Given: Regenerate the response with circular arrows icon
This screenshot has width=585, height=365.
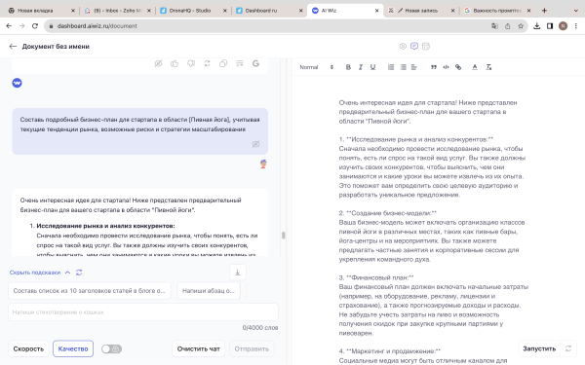Looking at the screenshot, I should (x=207, y=63).
